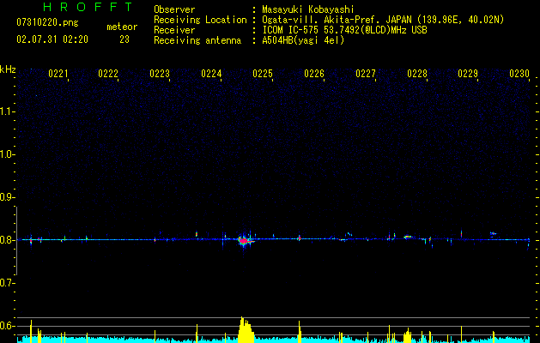Click the large red meteor echo near 0224

[244, 241]
